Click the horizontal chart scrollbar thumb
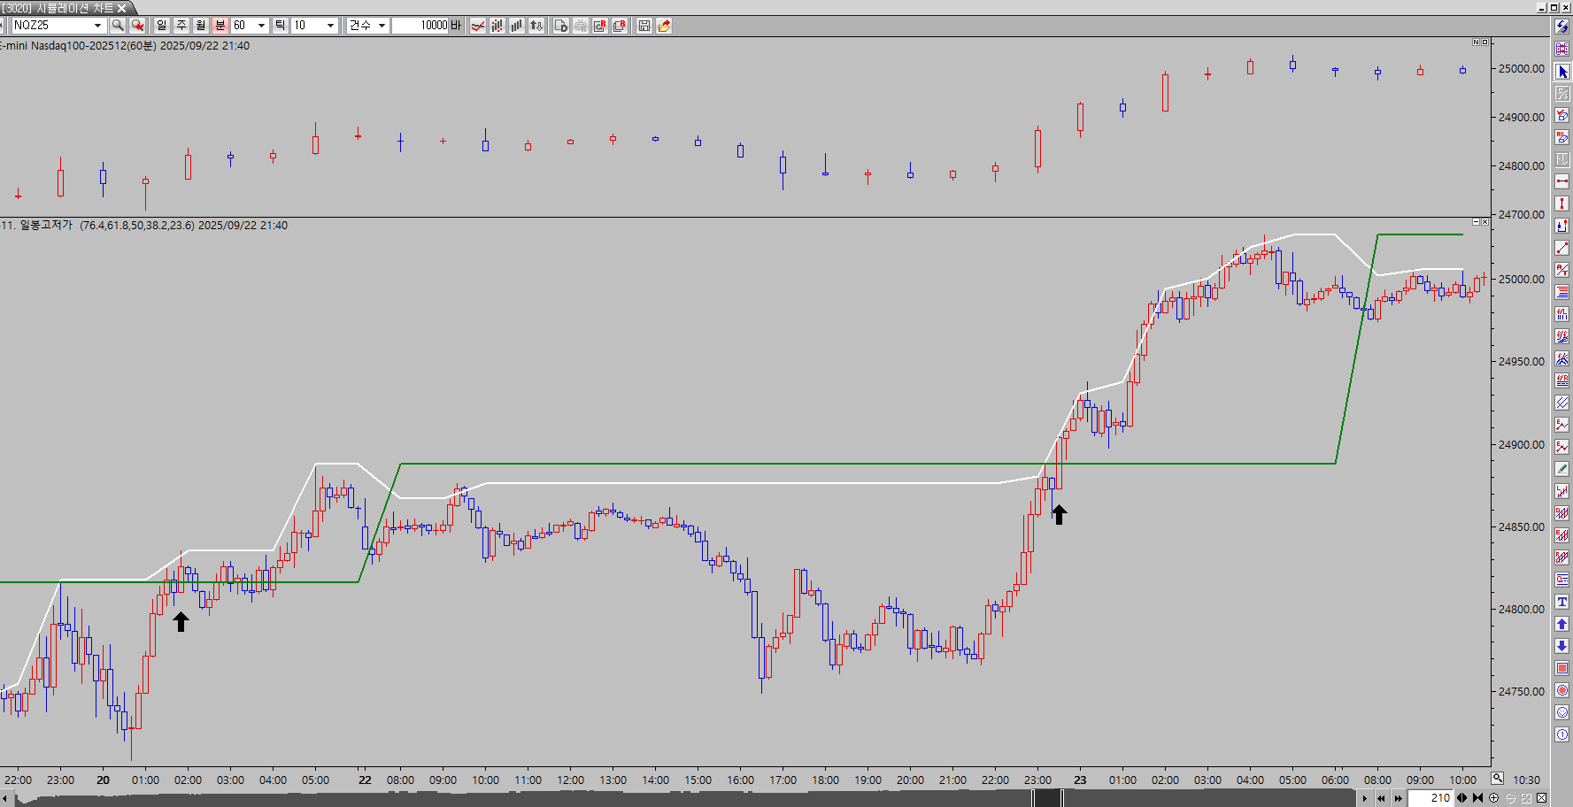1573x807 pixels. (1048, 798)
